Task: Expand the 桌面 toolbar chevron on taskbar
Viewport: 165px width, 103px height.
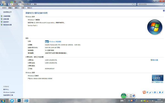Action: 125,100
